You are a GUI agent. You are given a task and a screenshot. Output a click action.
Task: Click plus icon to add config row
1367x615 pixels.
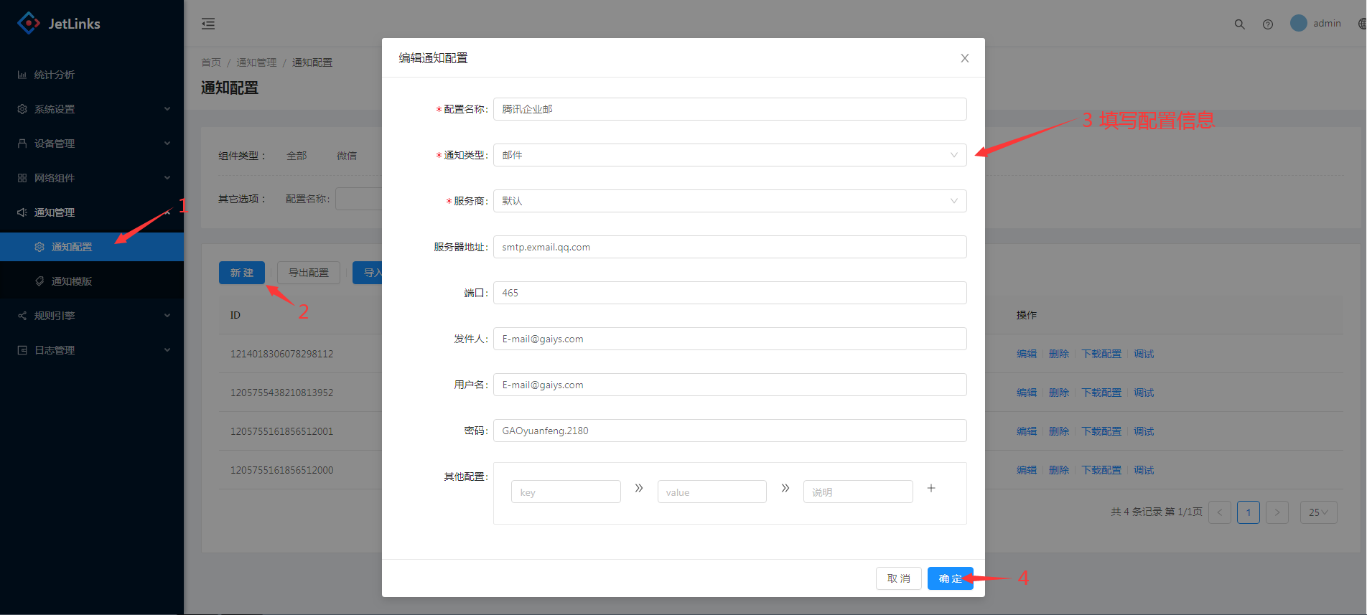(x=931, y=488)
